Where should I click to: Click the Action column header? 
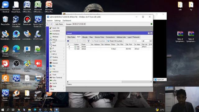[77, 44]
